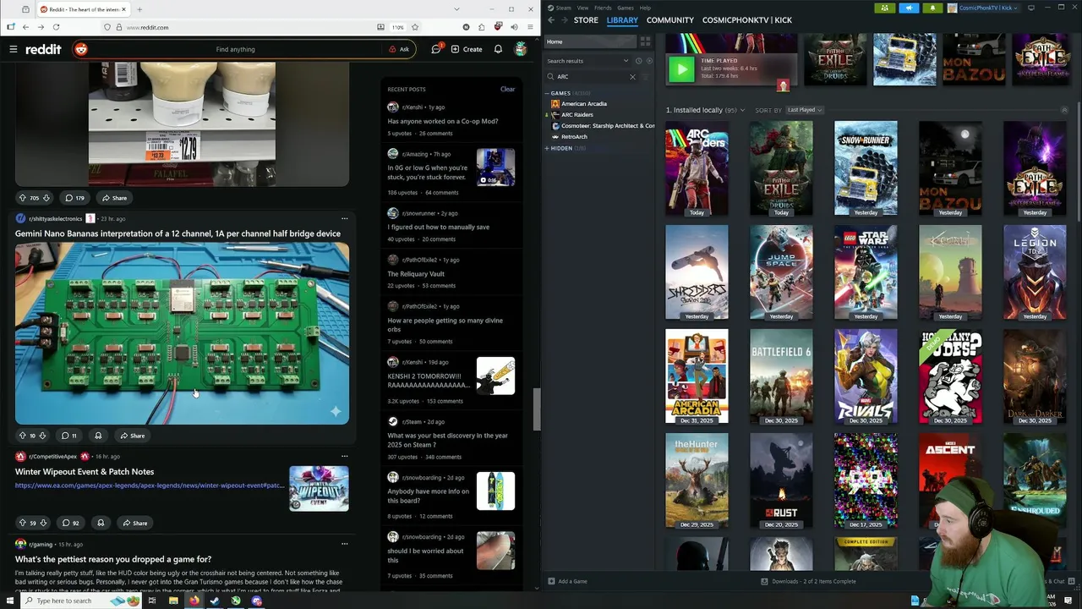Screen dimensions: 1082x609
Task: Open Steam from Windows taskbar
Action: coord(215,601)
